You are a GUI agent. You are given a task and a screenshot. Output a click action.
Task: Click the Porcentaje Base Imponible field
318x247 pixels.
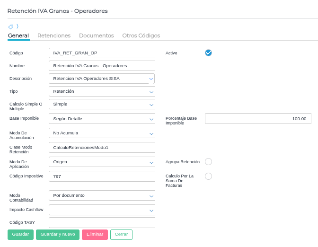257,119
